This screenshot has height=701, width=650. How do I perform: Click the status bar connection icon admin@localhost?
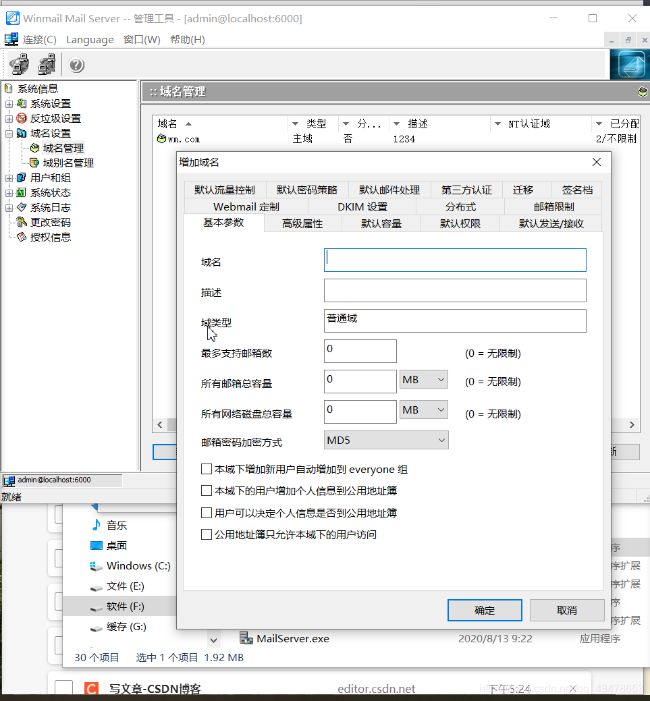(x=9, y=480)
